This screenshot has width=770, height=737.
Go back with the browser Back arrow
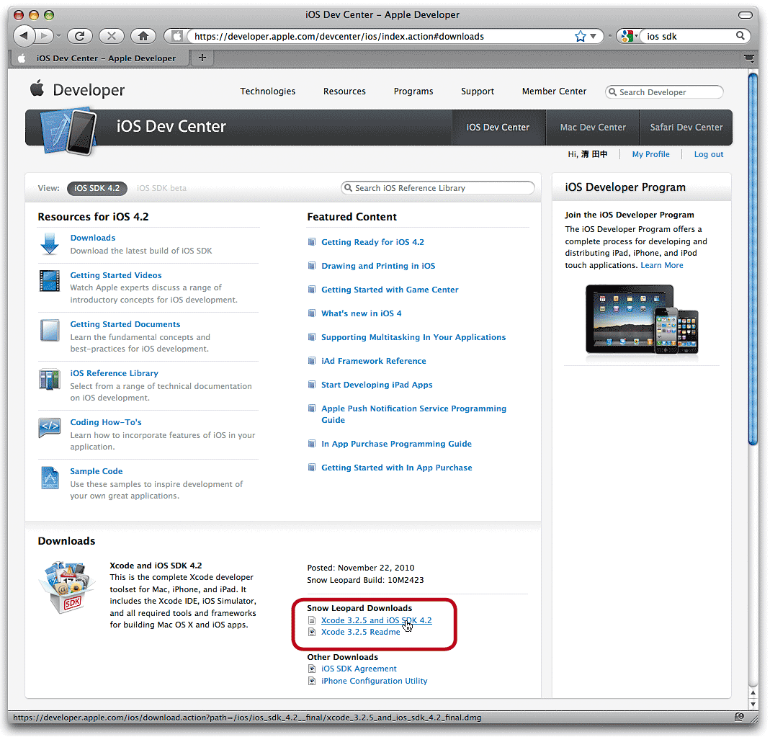[x=24, y=35]
